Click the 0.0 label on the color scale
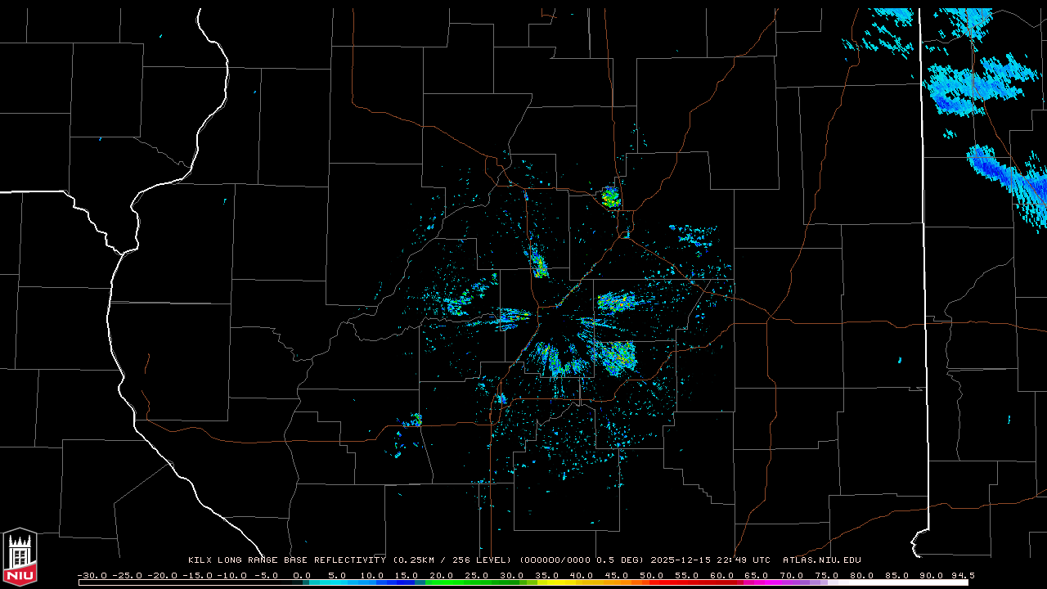The image size is (1047, 589). pos(302,575)
